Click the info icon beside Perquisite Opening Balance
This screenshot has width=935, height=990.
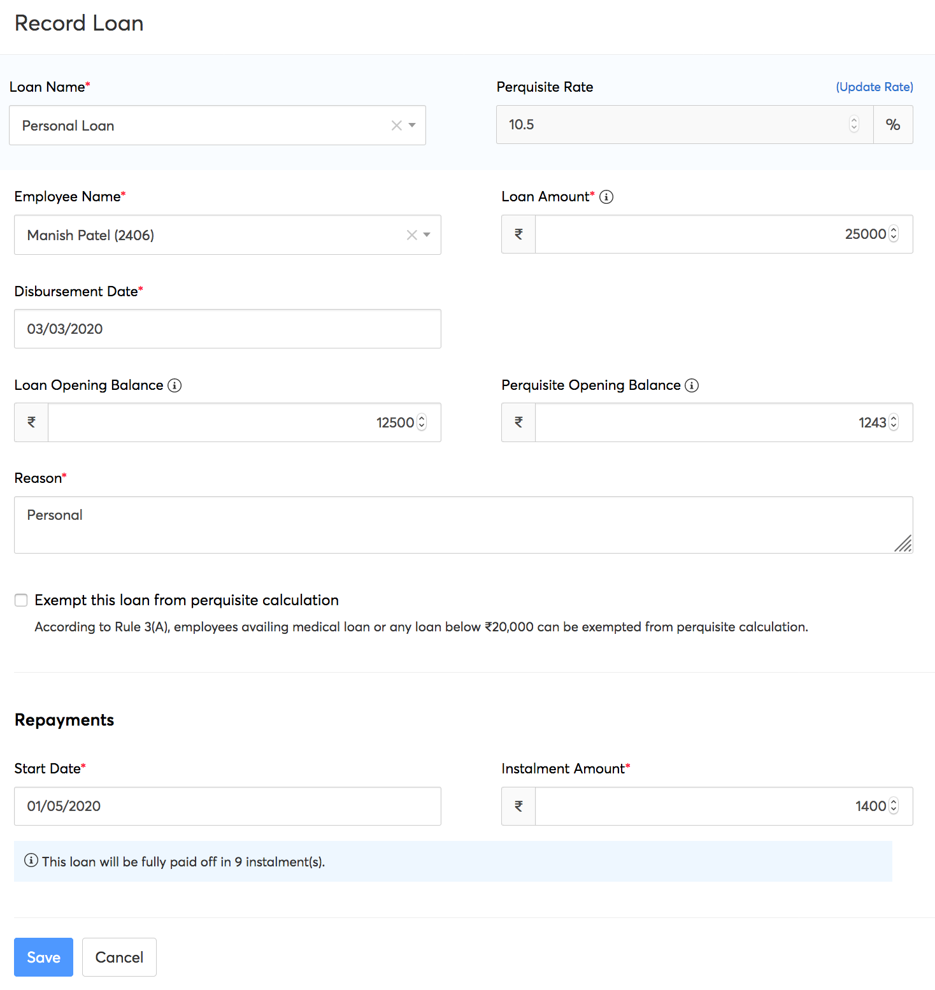pos(692,385)
